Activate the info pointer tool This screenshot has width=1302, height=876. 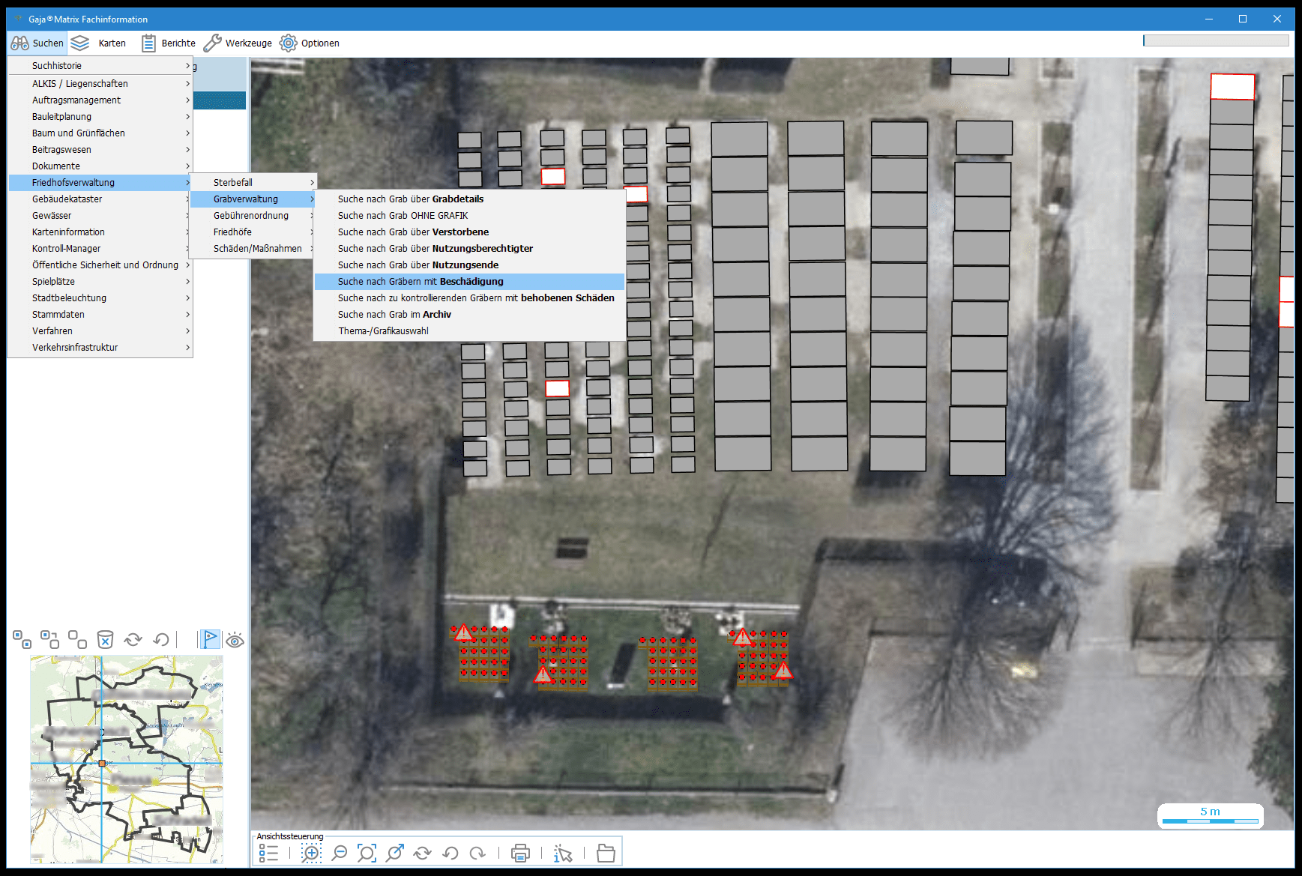(x=562, y=853)
